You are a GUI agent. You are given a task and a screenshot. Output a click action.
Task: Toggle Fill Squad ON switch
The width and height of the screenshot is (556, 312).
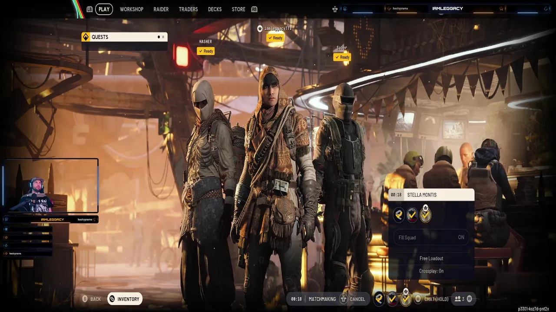(x=431, y=237)
